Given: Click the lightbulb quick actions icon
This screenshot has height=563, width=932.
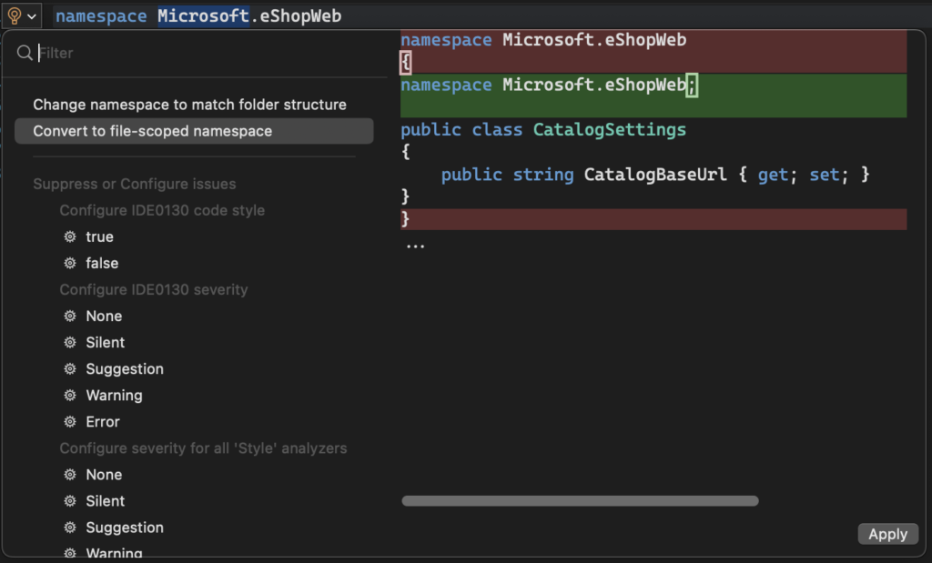Looking at the screenshot, I should tap(15, 15).
